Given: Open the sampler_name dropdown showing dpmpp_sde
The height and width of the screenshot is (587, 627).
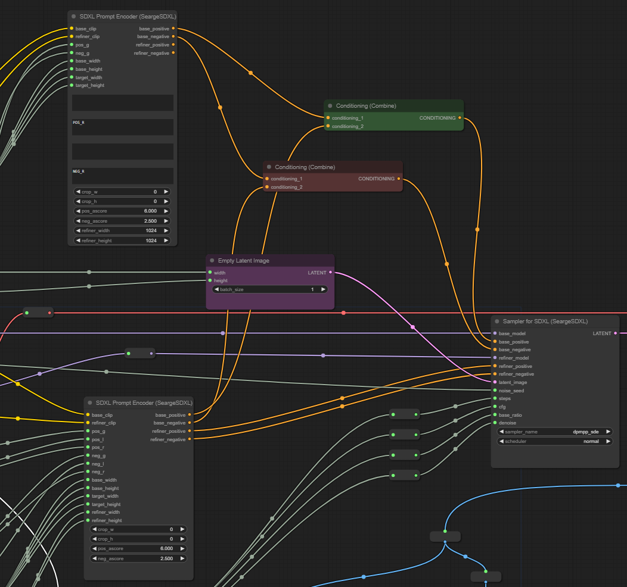Looking at the screenshot, I should 554,432.
